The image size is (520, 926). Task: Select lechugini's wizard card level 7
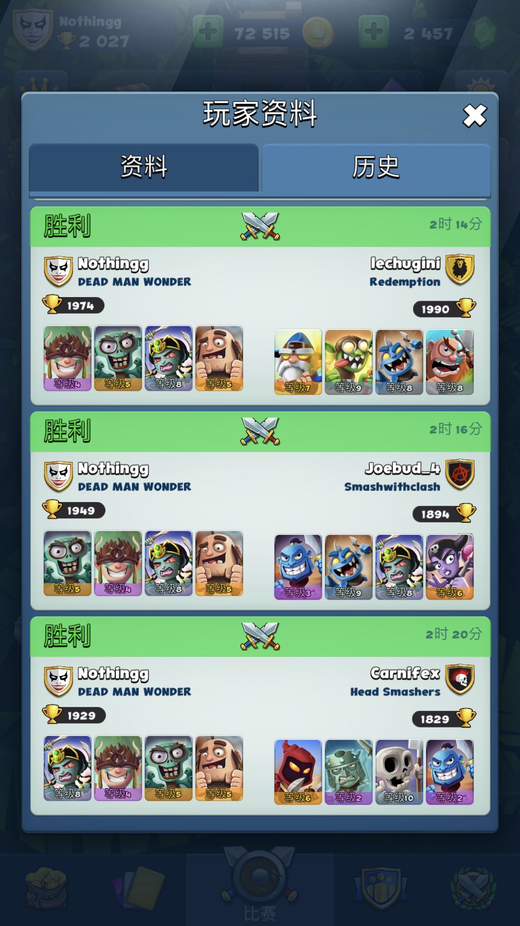tap(298, 362)
